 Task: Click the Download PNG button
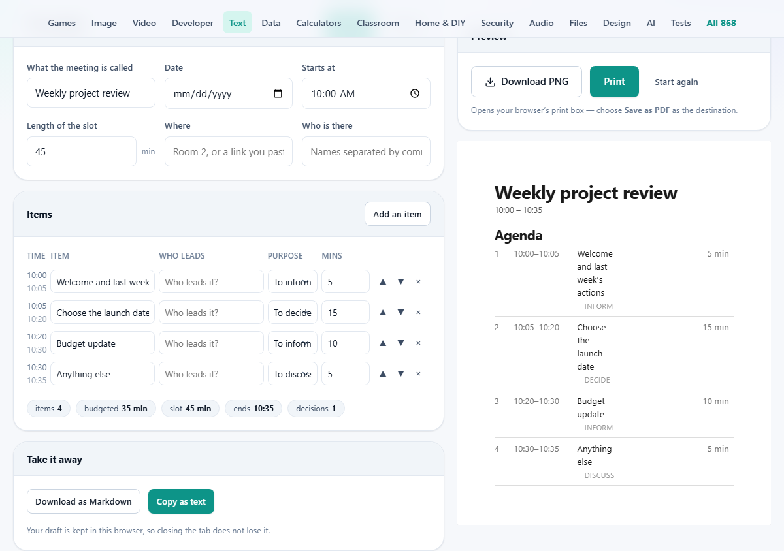pyautogui.click(x=527, y=82)
